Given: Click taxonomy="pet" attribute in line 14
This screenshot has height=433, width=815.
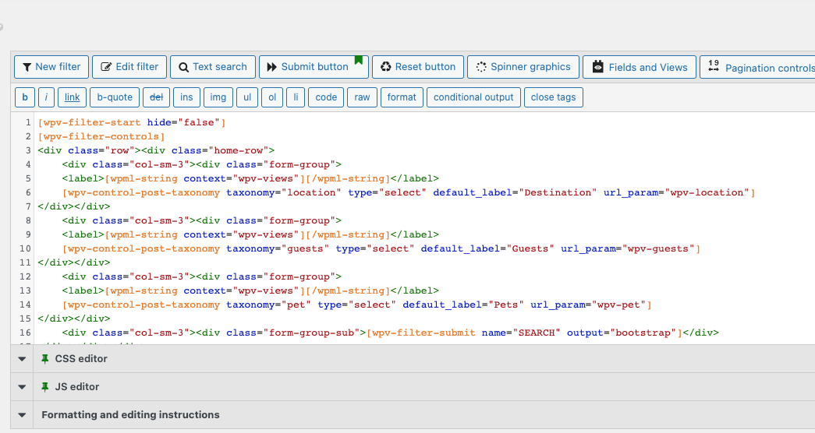Looking at the screenshot, I should [x=268, y=305].
